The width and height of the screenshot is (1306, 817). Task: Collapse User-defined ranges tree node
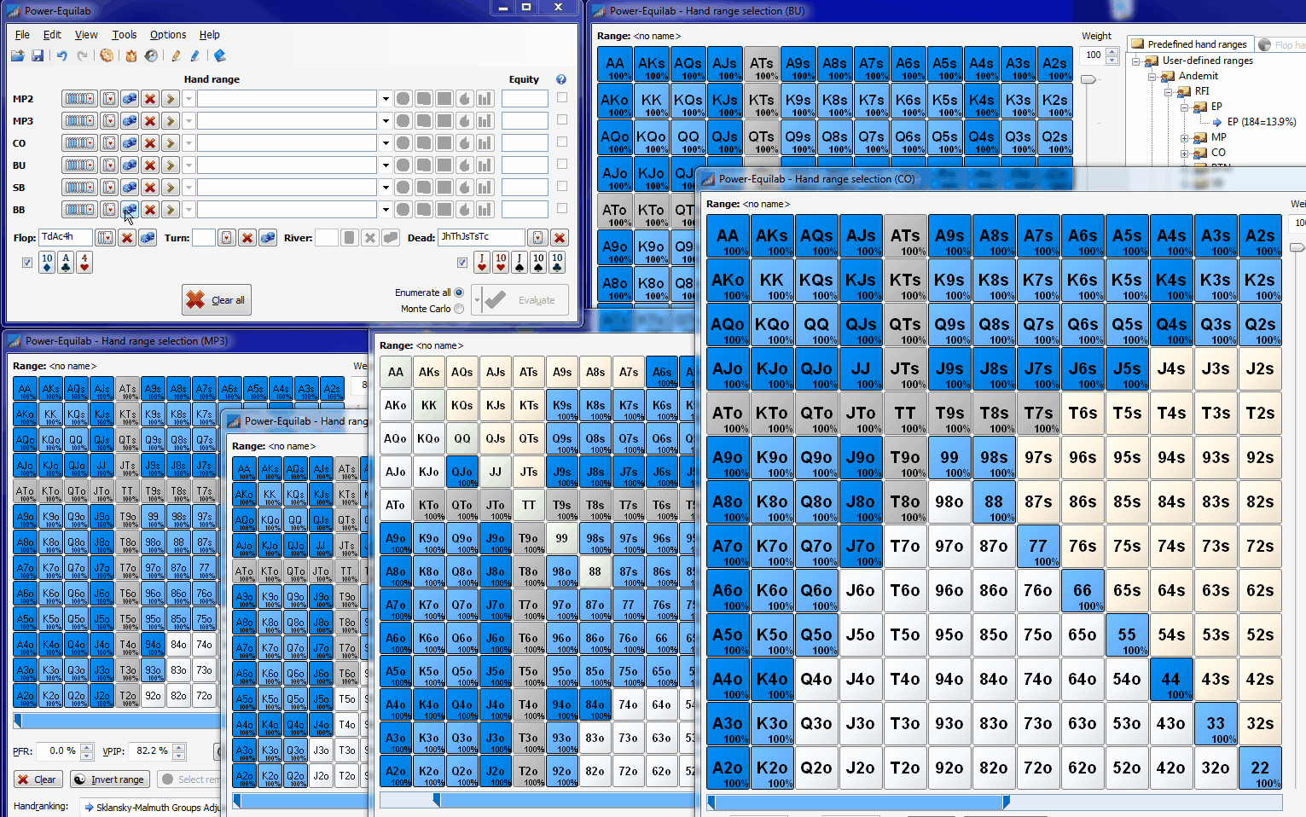point(1136,61)
